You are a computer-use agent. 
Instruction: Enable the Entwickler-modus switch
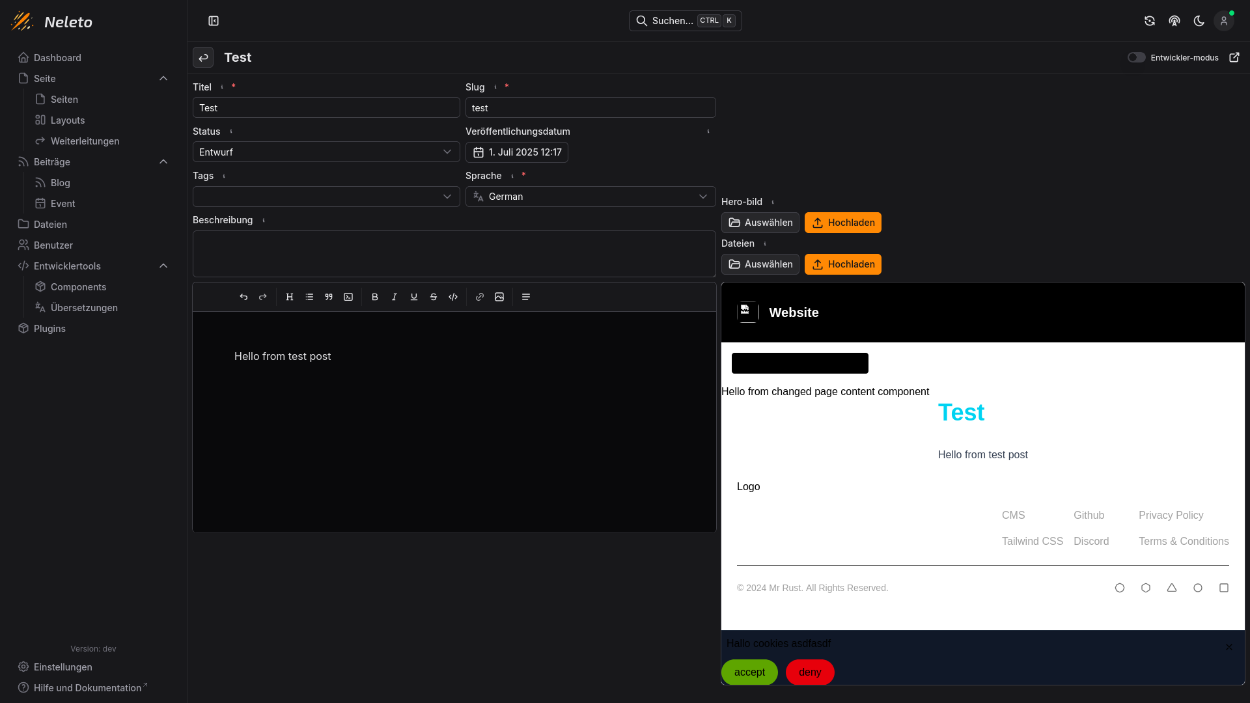[1136, 57]
